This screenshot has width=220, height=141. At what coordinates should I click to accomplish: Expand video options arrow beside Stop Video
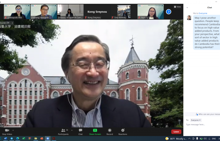[13, 130]
